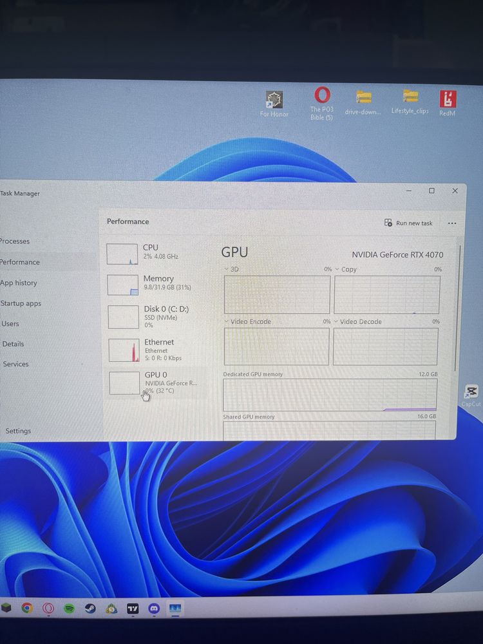Maximize the Task Manager window

tap(431, 191)
